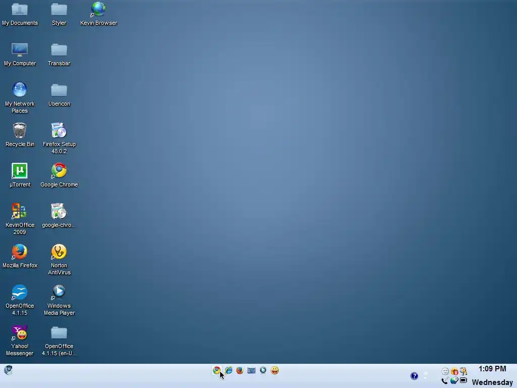Select Firefox Setup 48.0.2 installer
The image size is (517, 388).
click(59, 138)
